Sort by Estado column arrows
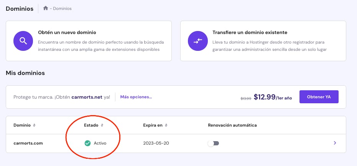 pos(102,125)
